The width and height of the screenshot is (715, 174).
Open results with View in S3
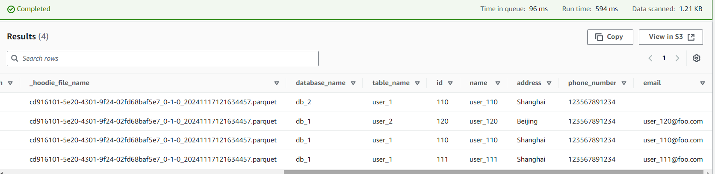(x=671, y=37)
